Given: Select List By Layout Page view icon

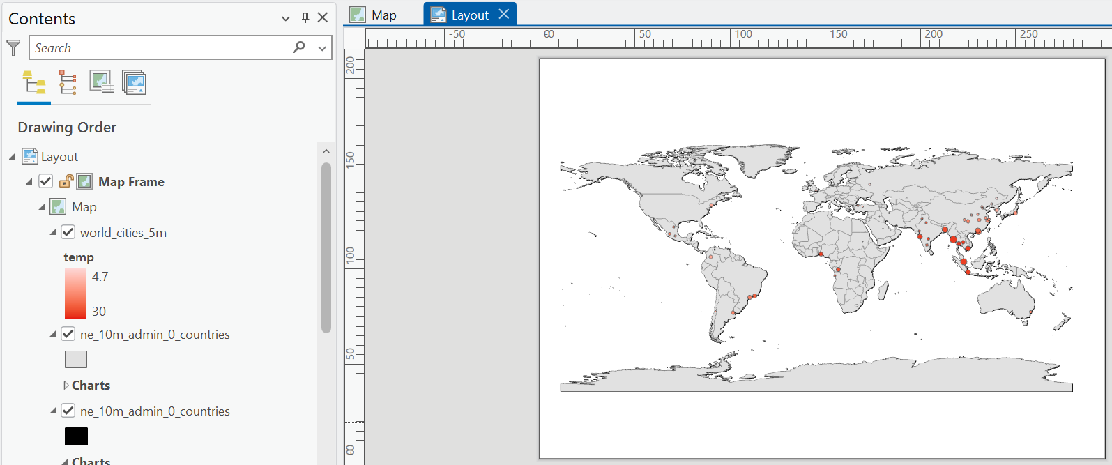Looking at the screenshot, I should [134, 82].
